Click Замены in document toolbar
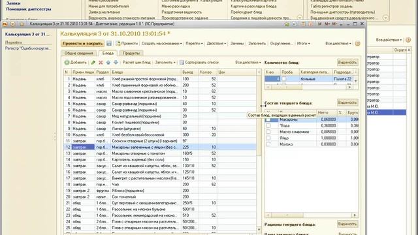 click(x=237, y=44)
